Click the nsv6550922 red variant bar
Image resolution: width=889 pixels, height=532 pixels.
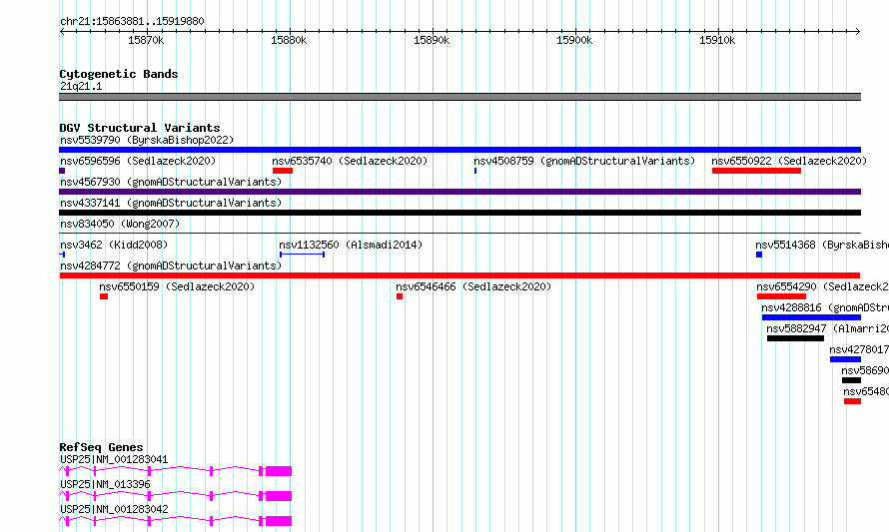coord(756,171)
